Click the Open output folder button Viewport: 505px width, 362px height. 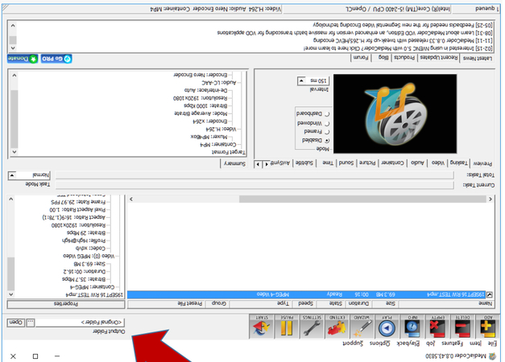pyautogui.click(x=15, y=322)
